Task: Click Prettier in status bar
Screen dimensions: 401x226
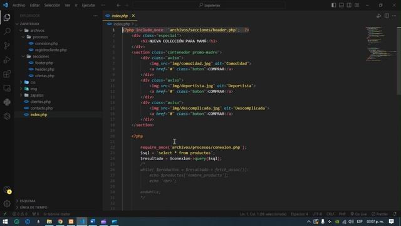Action: [380, 214]
